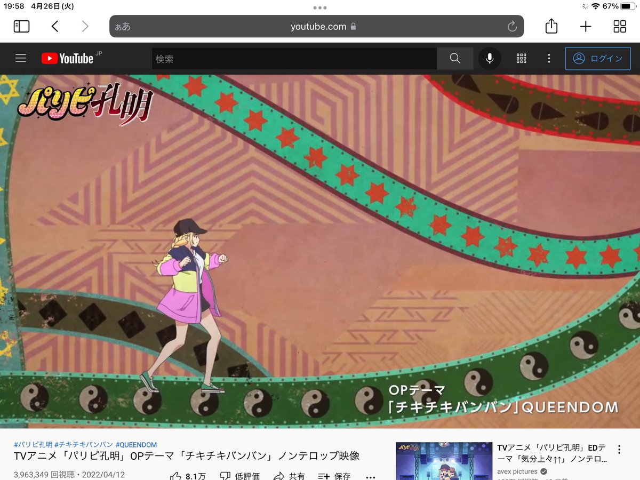Open the video actions more menu
This screenshot has height=480, width=640.
(371, 476)
